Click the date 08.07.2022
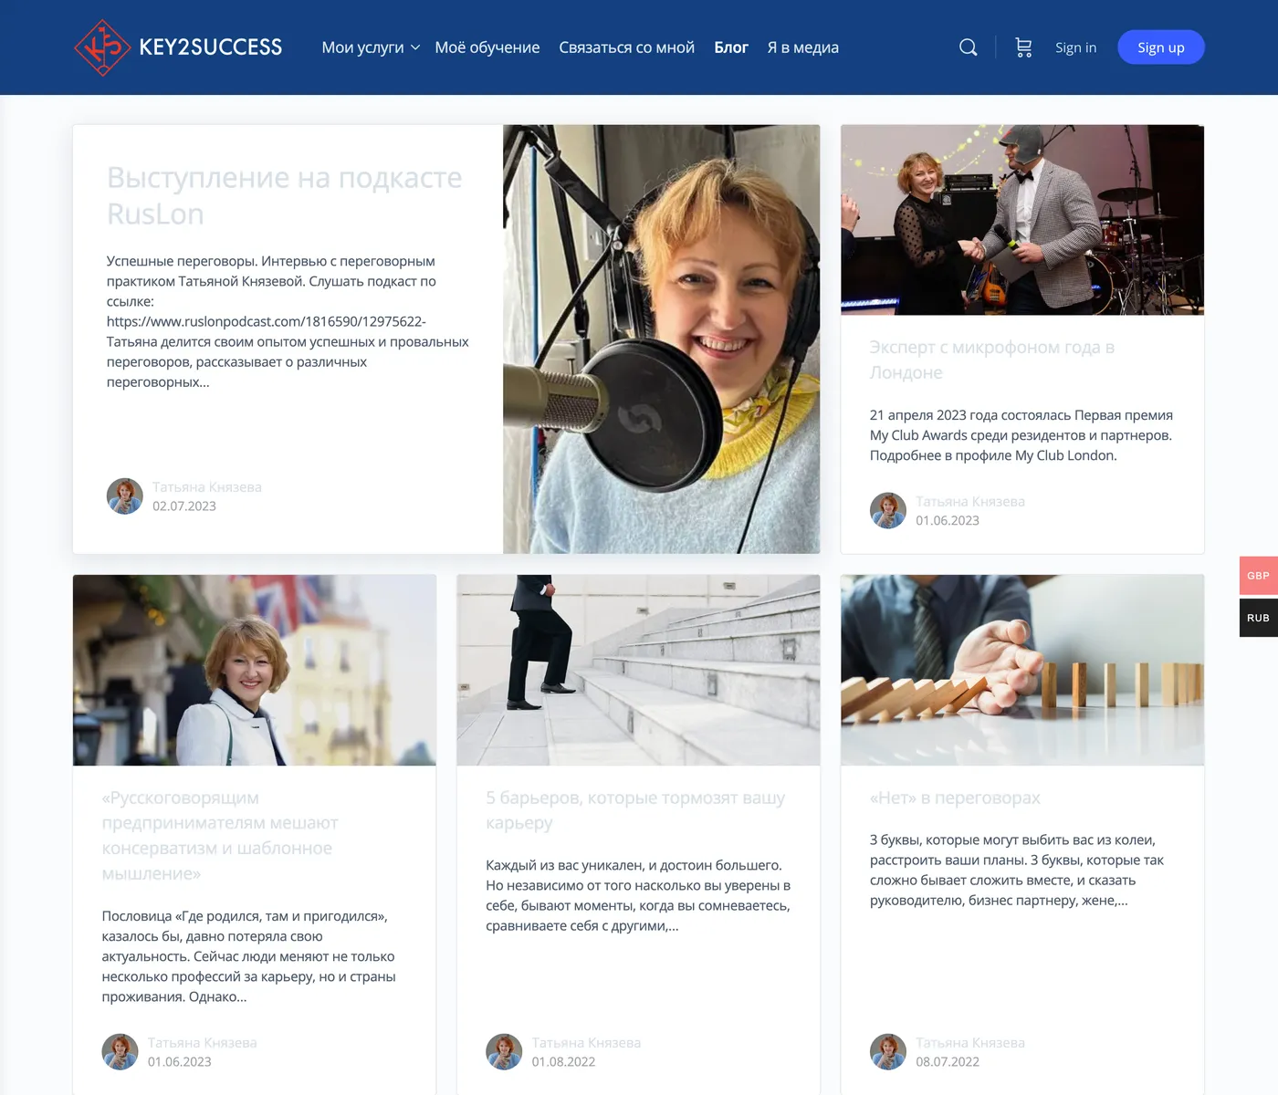The image size is (1278, 1095). 948,1062
